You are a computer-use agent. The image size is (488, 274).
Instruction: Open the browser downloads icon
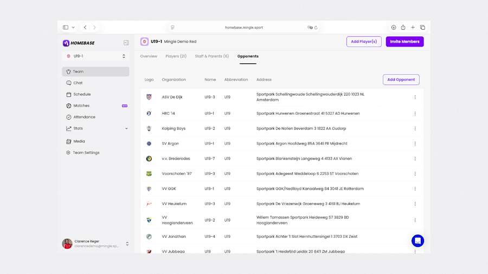pos(394,27)
